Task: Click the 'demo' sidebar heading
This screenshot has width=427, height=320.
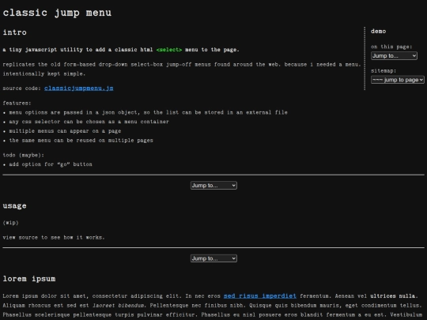Action: [378, 32]
